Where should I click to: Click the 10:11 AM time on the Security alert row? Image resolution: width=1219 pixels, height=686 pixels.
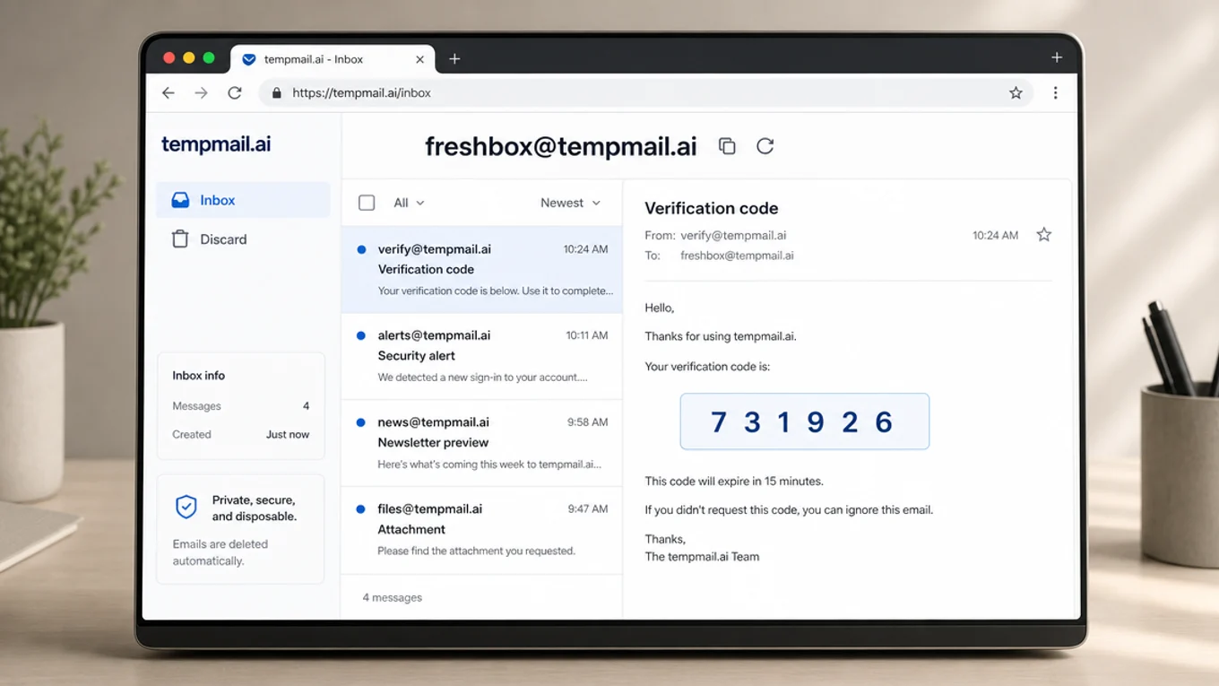pos(587,335)
